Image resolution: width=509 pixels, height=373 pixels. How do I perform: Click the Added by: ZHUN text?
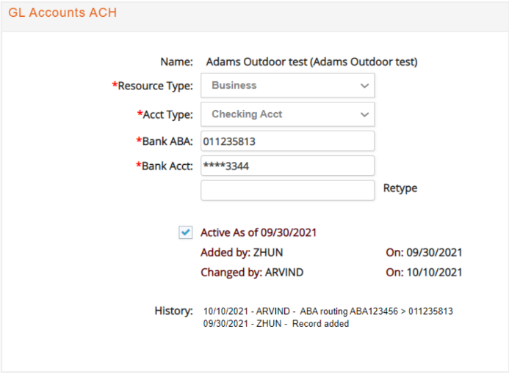tap(242, 253)
